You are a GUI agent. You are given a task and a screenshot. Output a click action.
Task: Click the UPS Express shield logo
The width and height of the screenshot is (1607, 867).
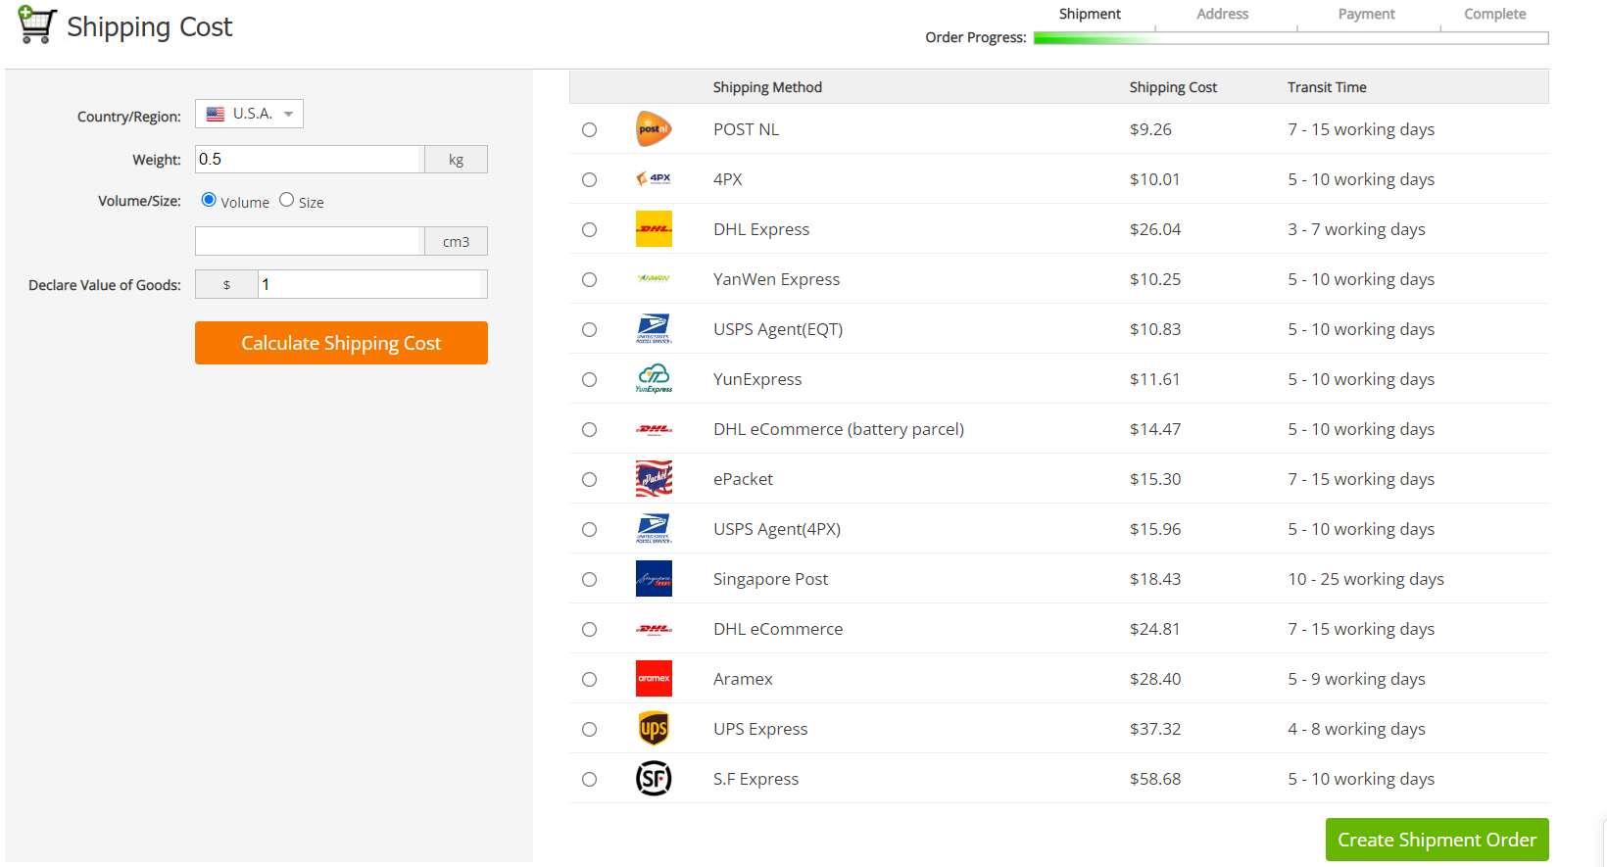[654, 729]
